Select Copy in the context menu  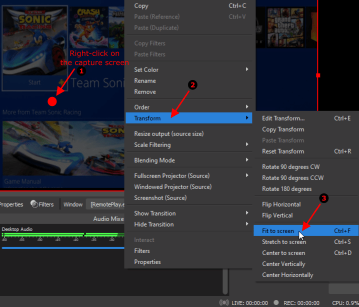coord(189,5)
